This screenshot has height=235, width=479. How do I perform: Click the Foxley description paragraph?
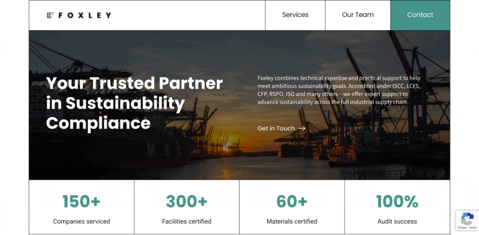point(339,90)
